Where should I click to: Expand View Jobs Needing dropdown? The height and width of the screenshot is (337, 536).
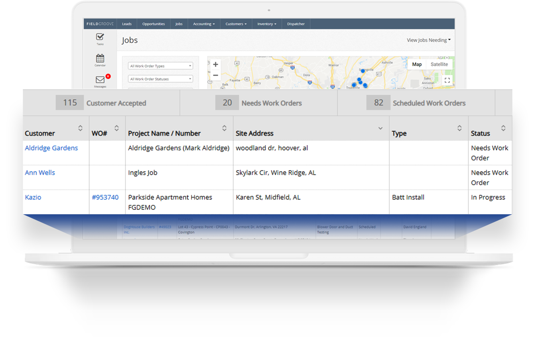[x=429, y=40]
